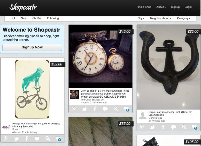Open the cast iron anchor hook photo
The width and height of the screenshot is (201, 146).
point(169,67)
